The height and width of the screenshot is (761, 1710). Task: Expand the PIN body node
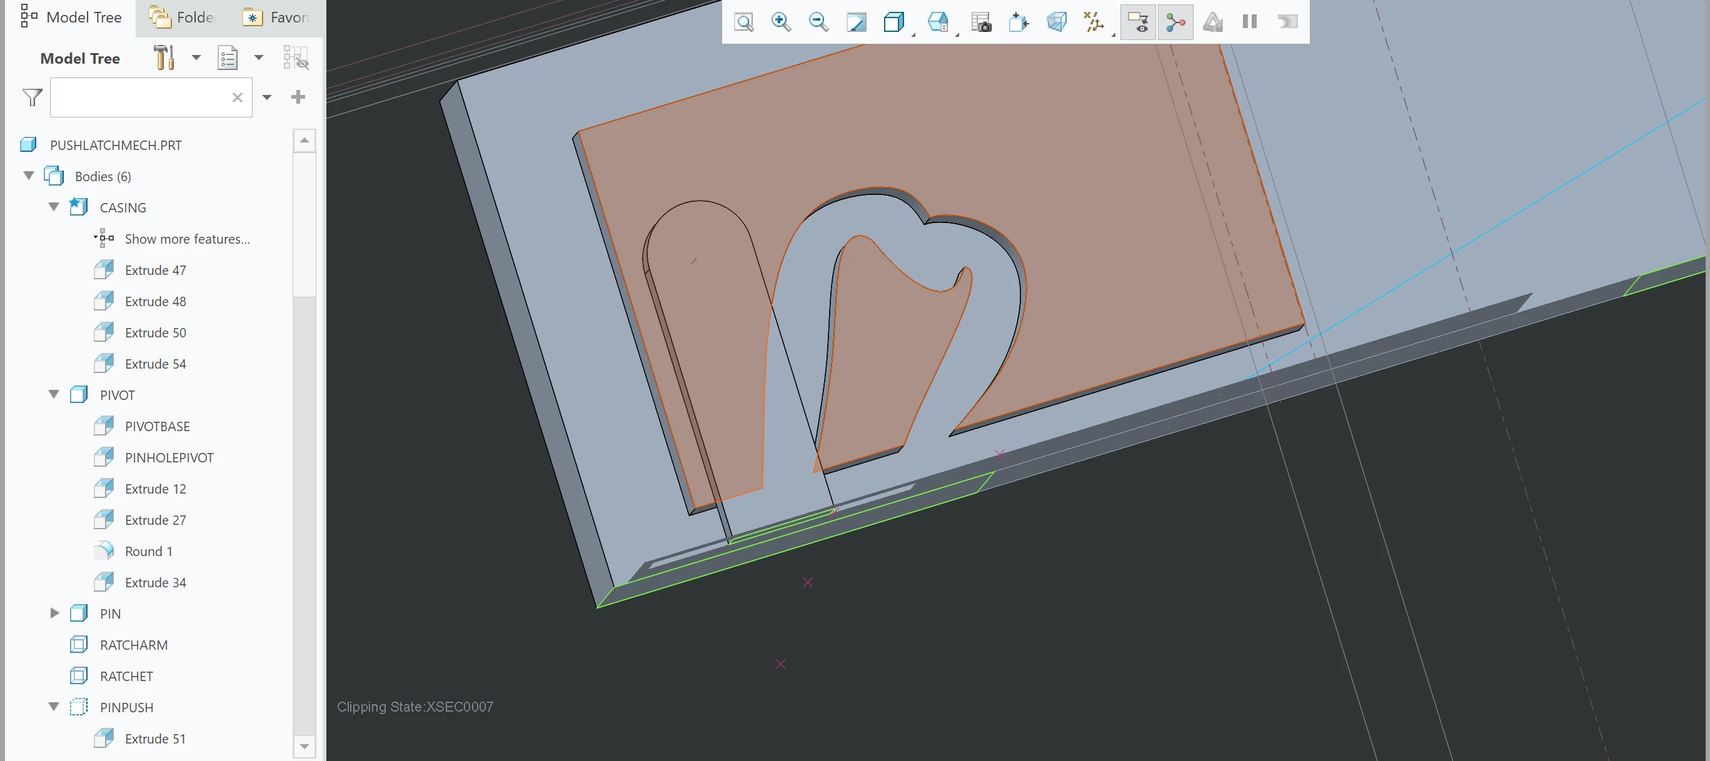[x=54, y=613]
